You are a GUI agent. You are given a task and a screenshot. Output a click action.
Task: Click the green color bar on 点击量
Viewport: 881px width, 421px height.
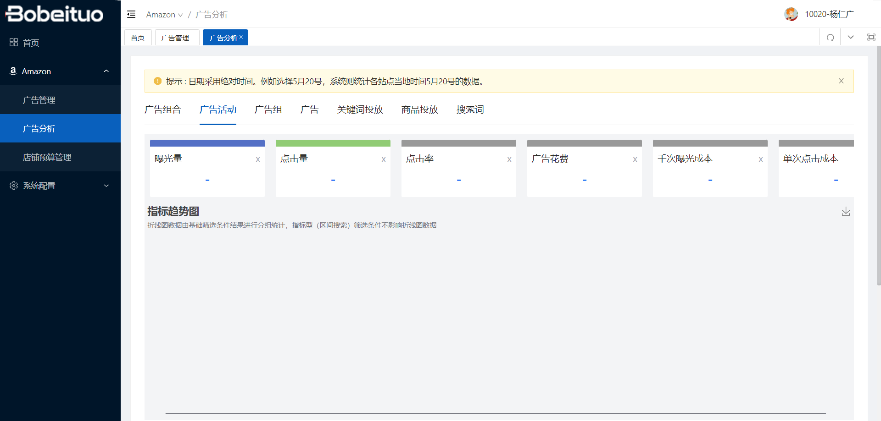click(x=333, y=143)
